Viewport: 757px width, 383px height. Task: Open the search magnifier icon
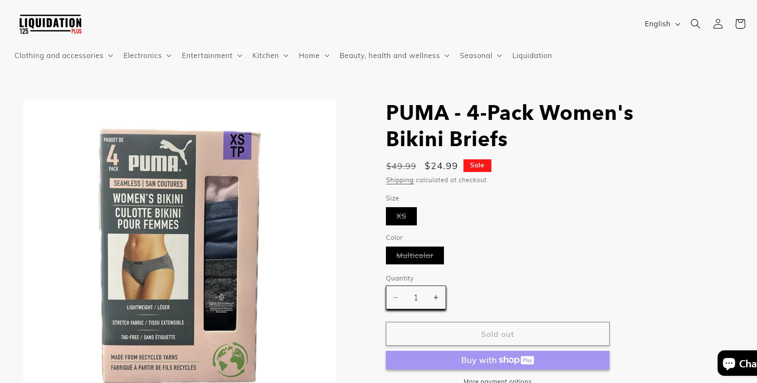(x=695, y=24)
